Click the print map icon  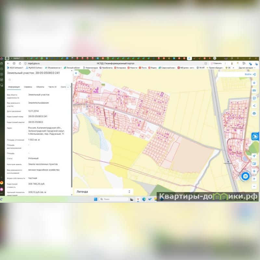254,113
